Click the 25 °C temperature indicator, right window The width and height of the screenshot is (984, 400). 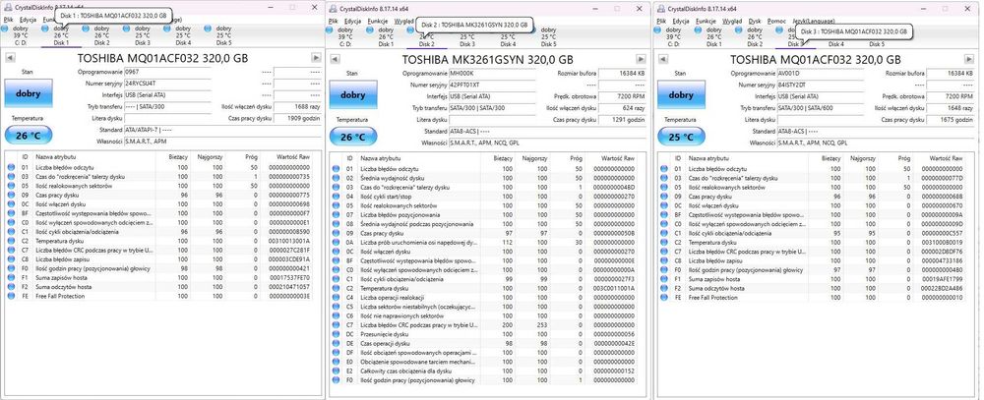(x=681, y=136)
